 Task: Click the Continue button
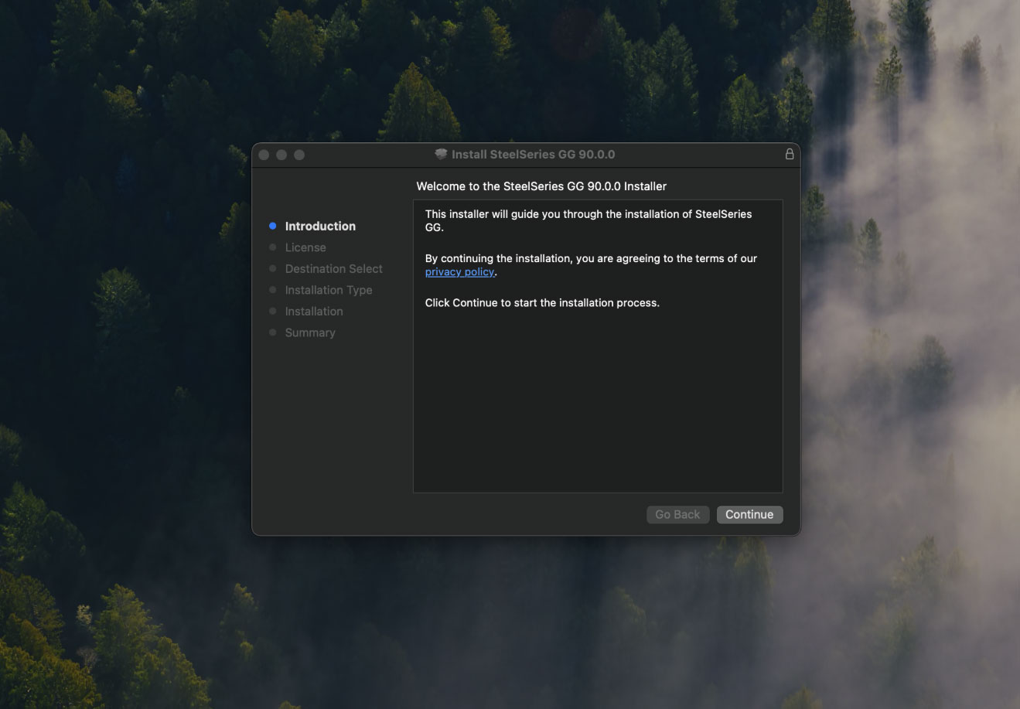749,515
